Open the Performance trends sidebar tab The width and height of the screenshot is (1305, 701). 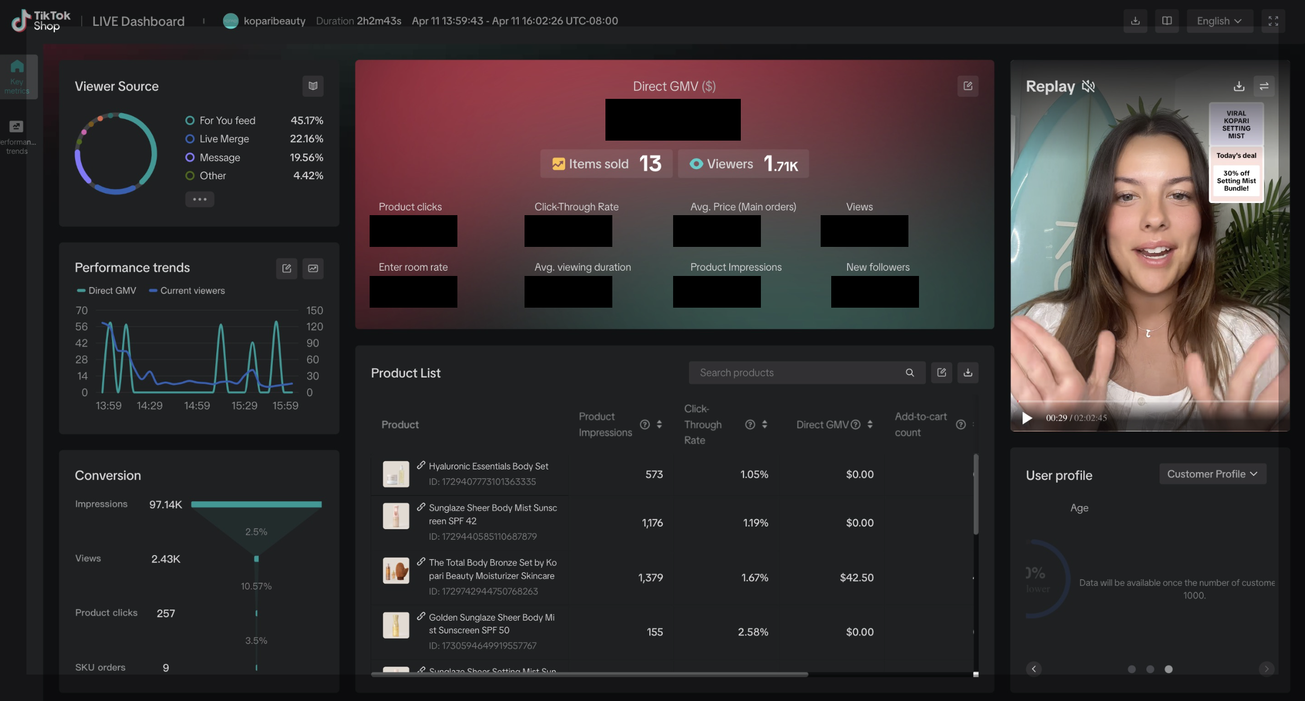click(x=17, y=137)
